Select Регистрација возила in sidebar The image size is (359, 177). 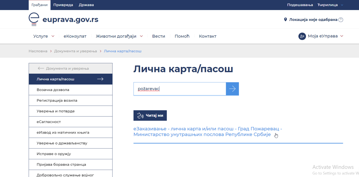(x=71, y=100)
